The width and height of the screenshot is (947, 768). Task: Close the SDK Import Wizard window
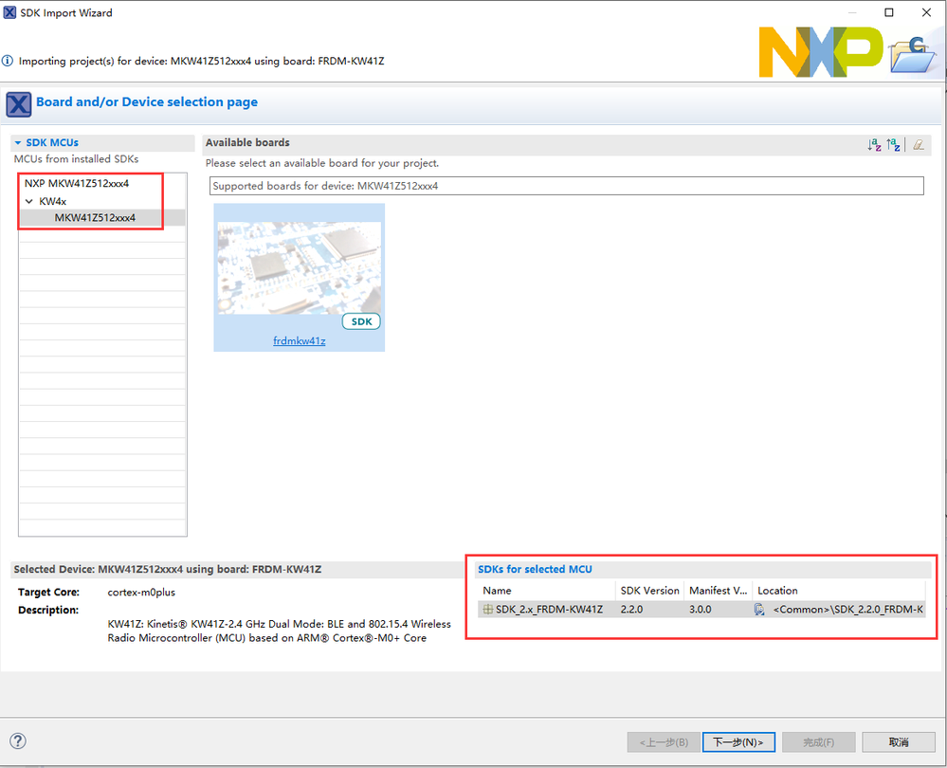click(926, 12)
